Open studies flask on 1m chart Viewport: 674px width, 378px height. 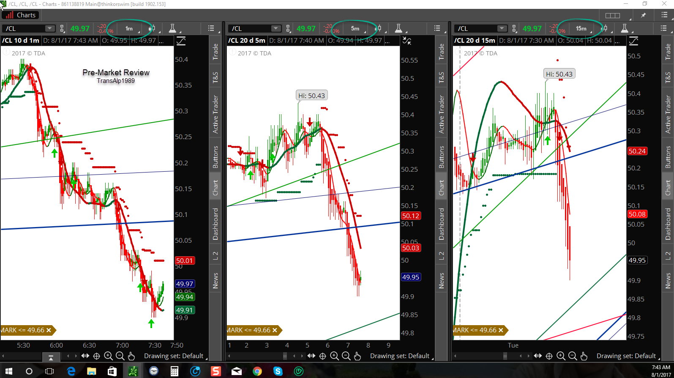[172, 28]
